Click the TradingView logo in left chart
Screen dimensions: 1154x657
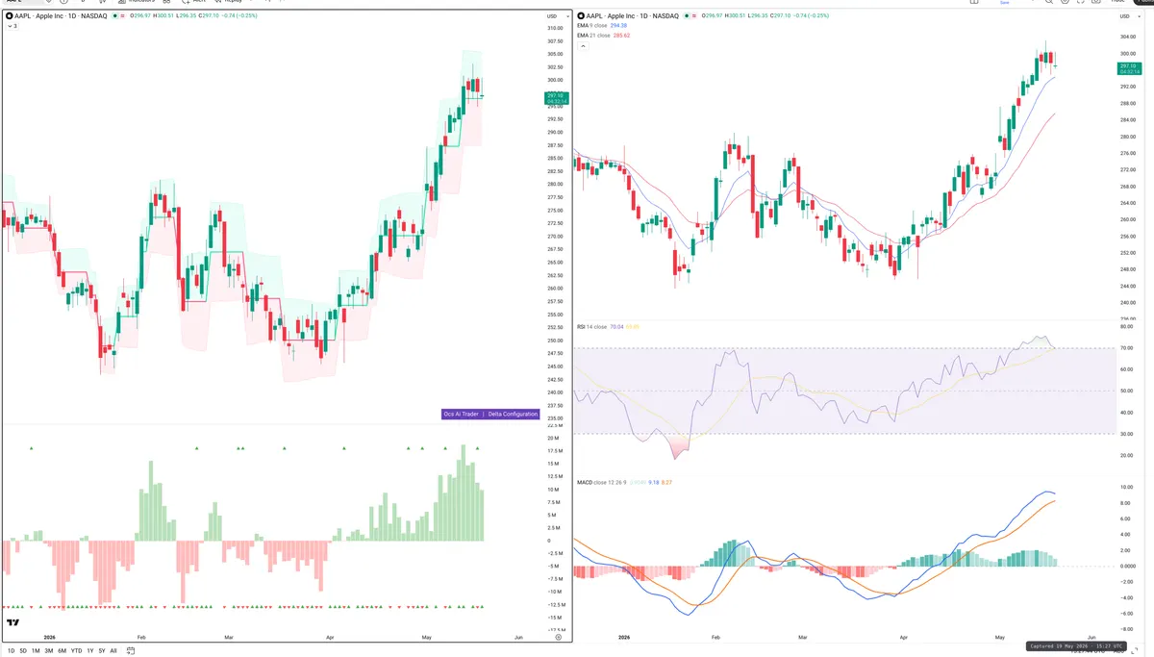13,623
